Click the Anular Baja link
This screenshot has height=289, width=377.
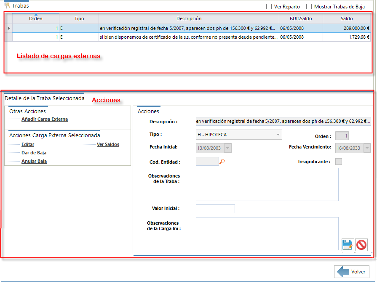(x=34, y=161)
